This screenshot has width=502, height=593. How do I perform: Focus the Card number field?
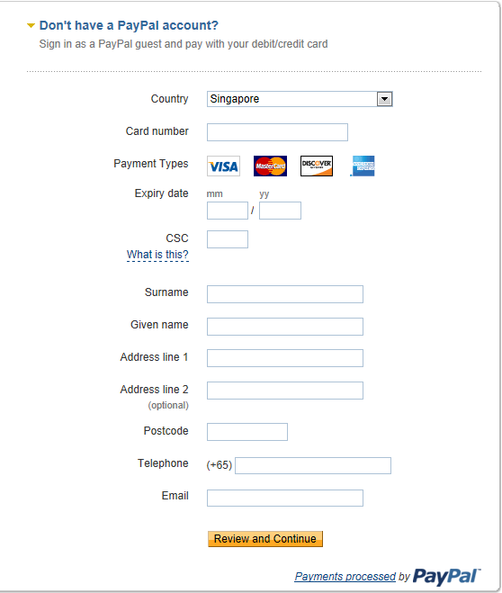click(277, 132)
